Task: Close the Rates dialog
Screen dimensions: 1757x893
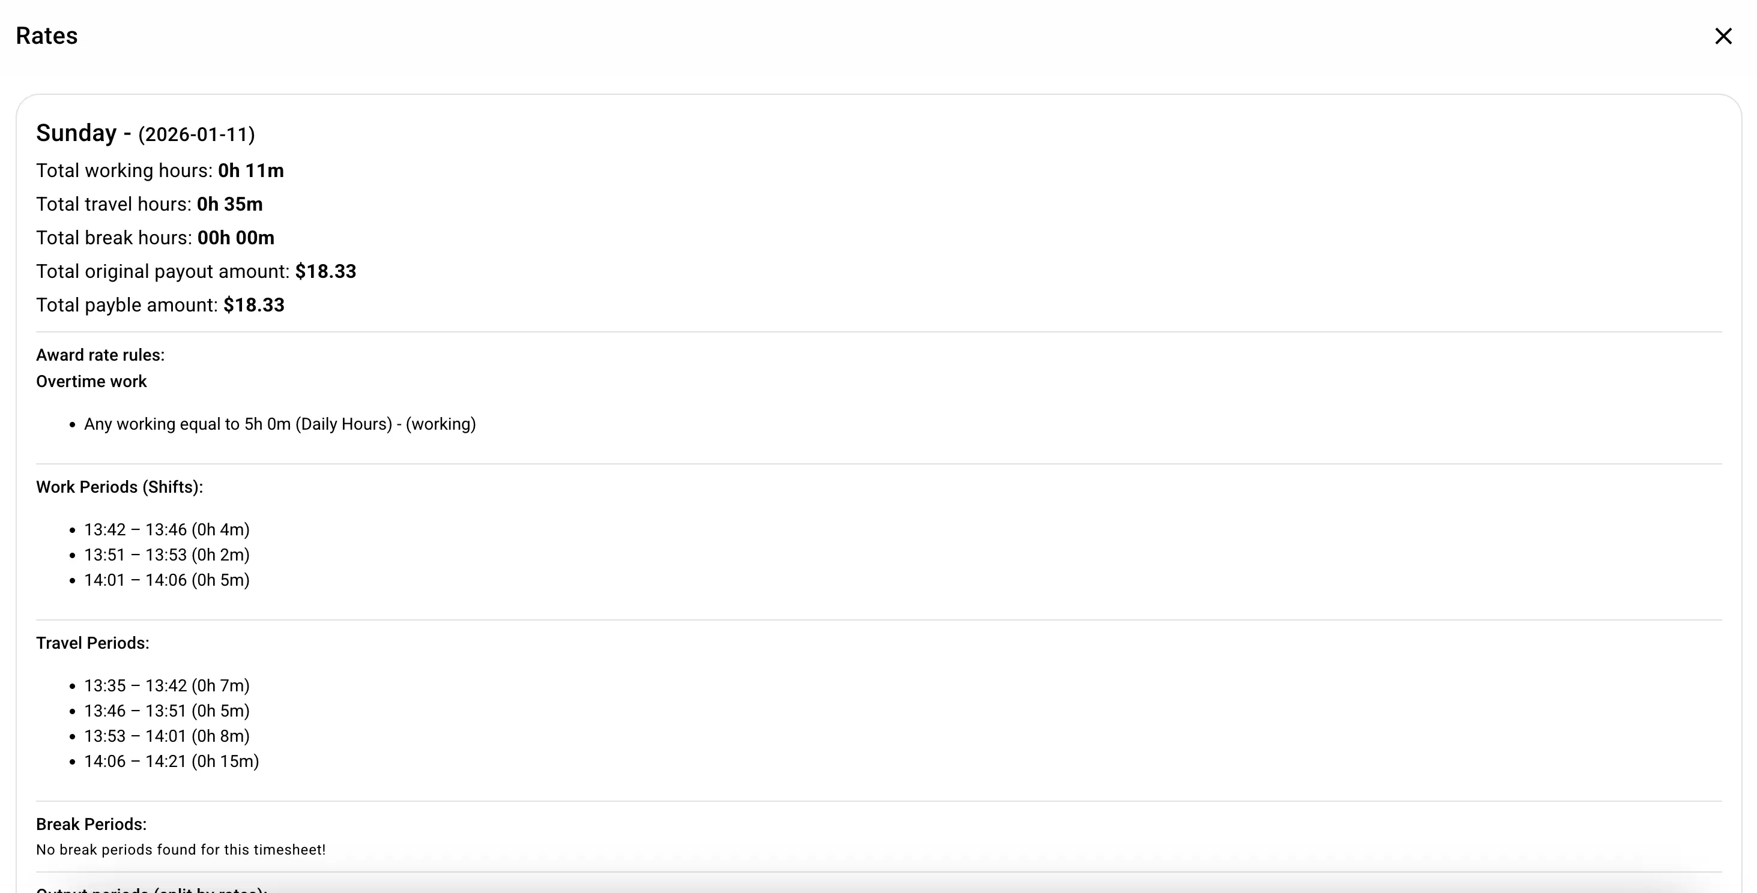Action: 1723,36
